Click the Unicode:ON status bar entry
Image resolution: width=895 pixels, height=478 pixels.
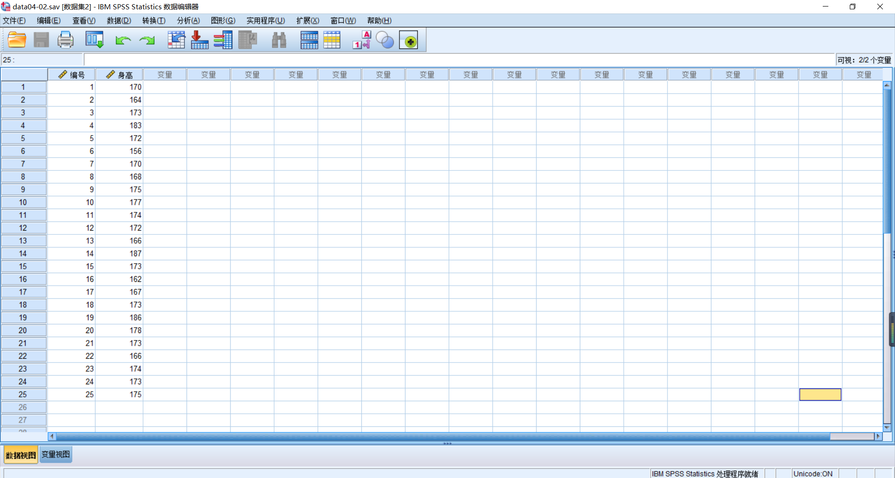point(813,474)
